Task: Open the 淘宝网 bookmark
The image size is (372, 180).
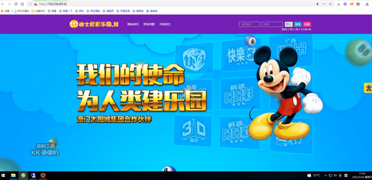Action: click(108, 11)
